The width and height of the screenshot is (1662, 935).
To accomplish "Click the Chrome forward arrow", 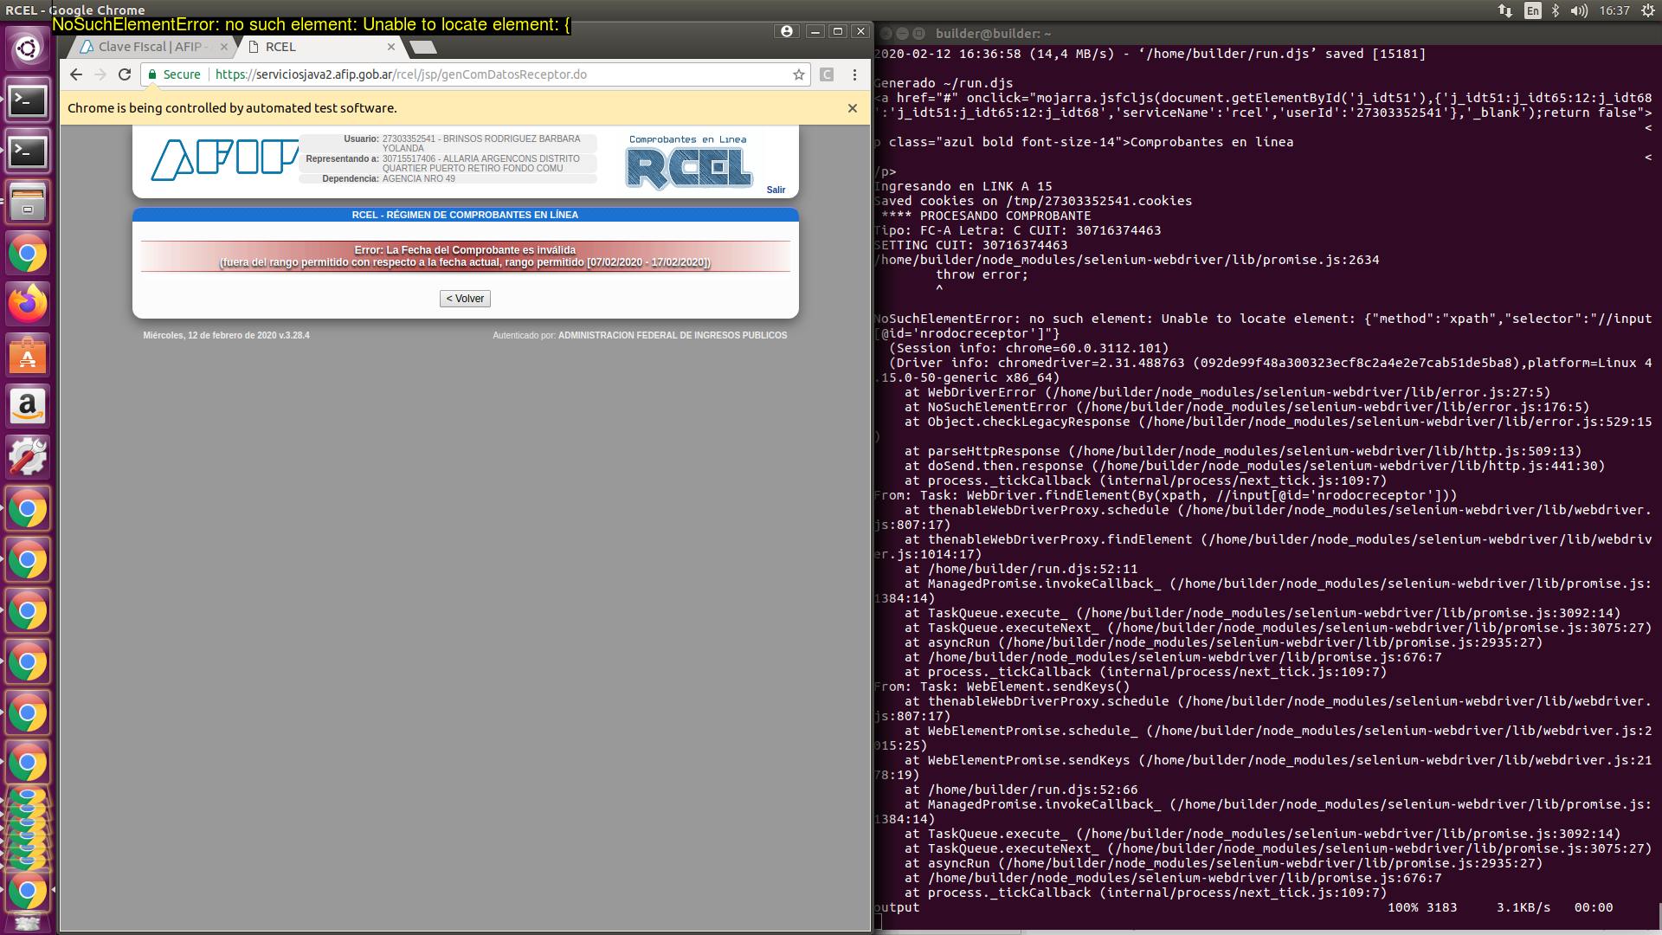I will (100, 74).
